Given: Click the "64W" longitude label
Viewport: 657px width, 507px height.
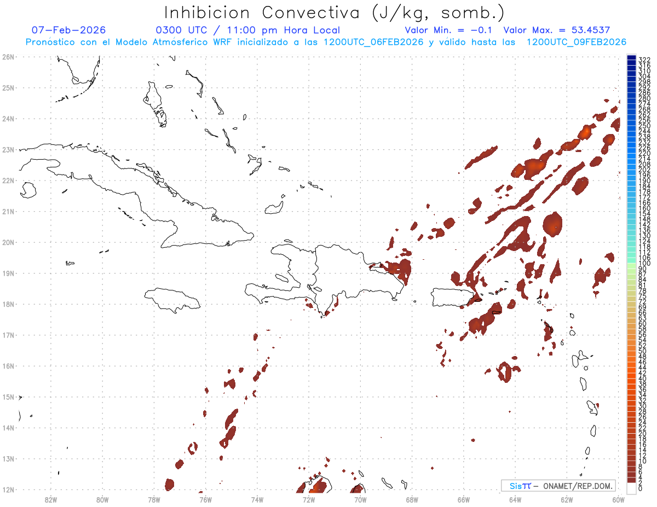Looking at the screenshot, I should 515,499.
